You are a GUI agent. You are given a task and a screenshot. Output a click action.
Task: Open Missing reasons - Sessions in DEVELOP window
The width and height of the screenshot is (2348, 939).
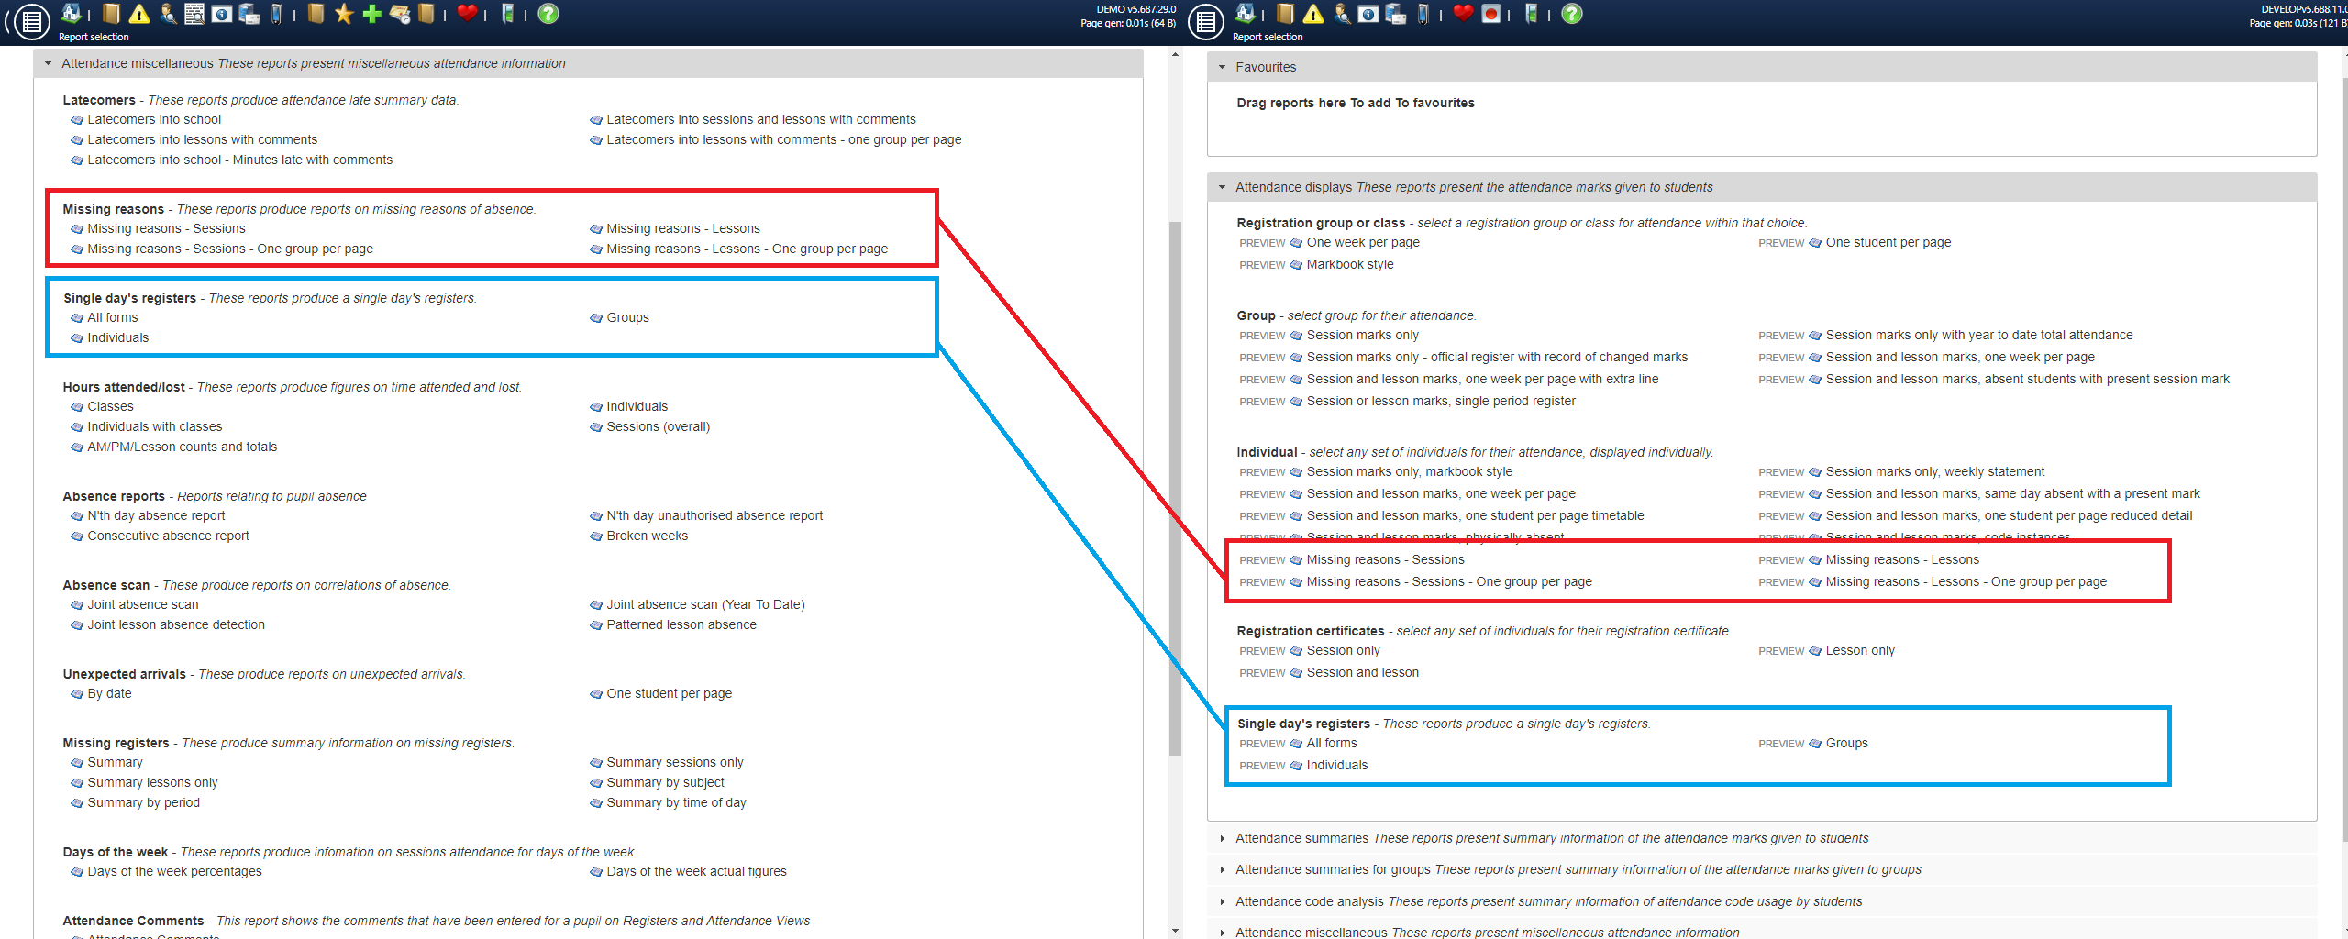click(x=1385, y=559)
